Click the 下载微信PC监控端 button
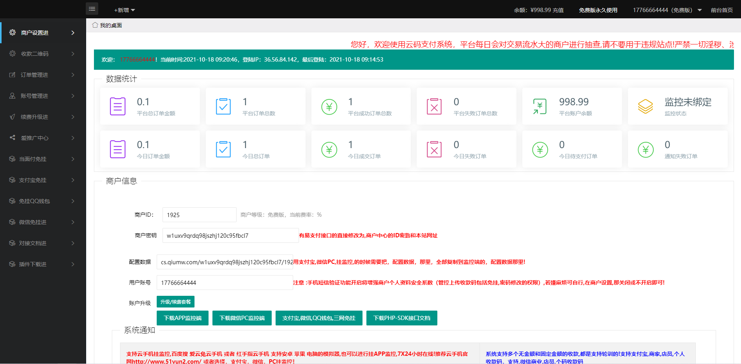 pos(242,318)
